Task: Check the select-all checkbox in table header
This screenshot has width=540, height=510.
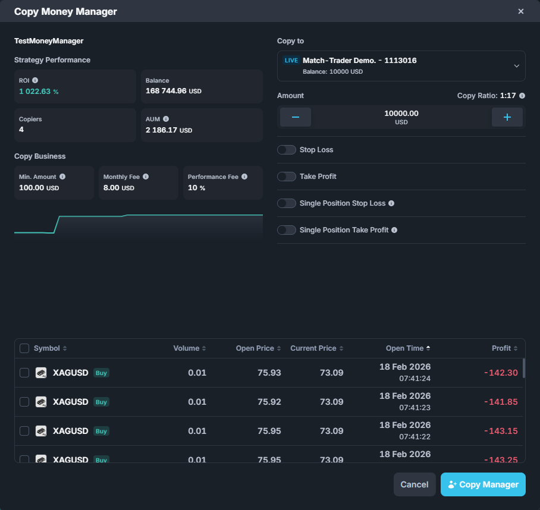Action: point(24,348)
